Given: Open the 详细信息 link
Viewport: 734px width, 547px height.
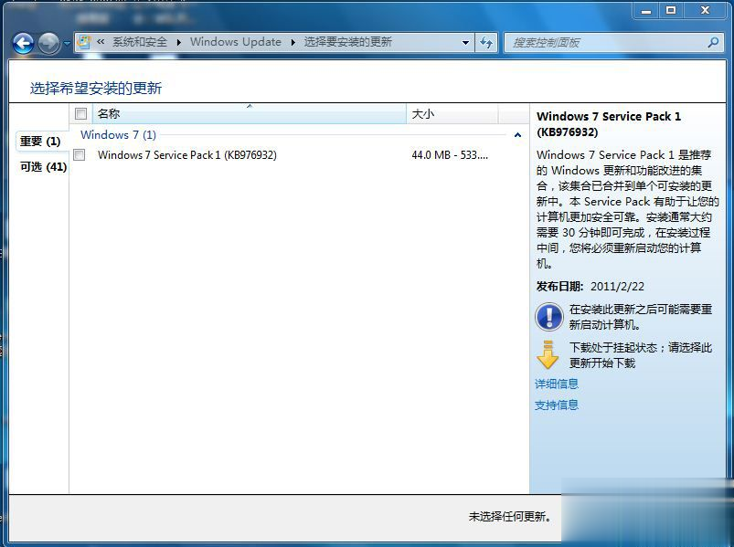Looking at the screenshot, I should (x=557, y=384).
